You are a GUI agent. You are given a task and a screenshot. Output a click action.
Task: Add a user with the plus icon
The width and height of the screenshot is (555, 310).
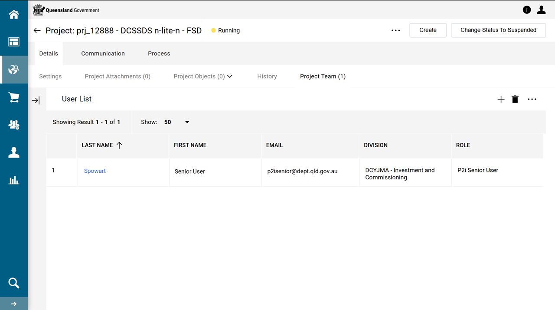pos(501,99)
